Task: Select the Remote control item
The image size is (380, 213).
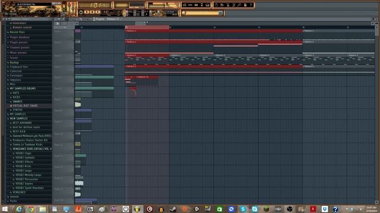Action: click(22, 28)
